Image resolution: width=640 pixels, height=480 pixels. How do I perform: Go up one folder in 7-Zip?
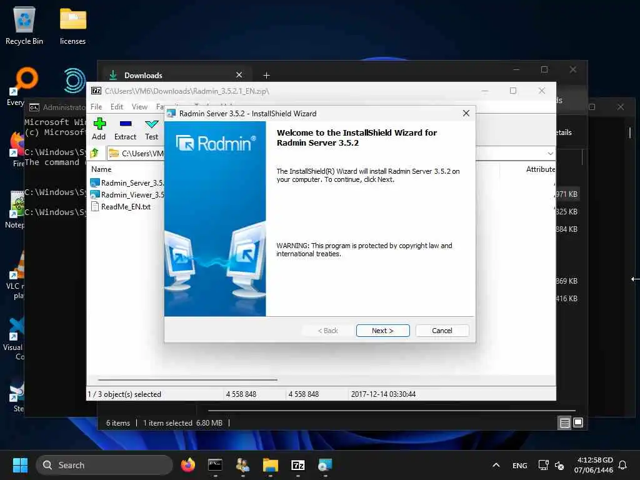tap(95, 153)
